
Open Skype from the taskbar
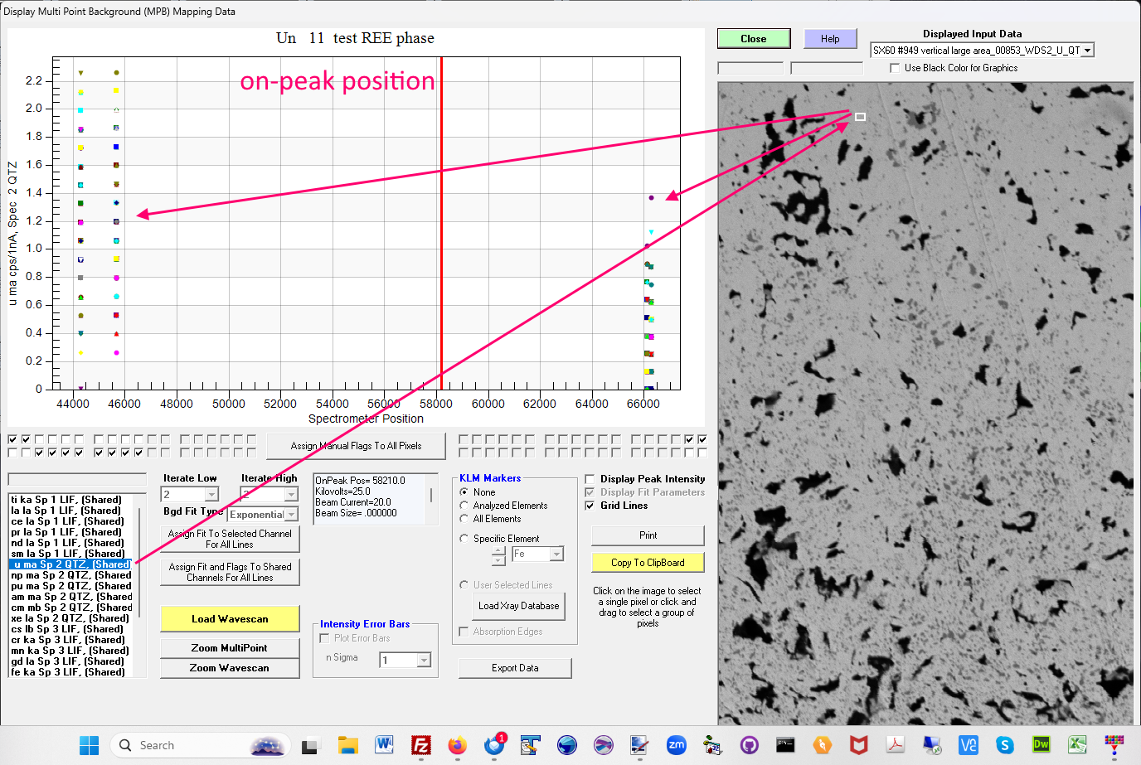click(x=1004, y=745)
